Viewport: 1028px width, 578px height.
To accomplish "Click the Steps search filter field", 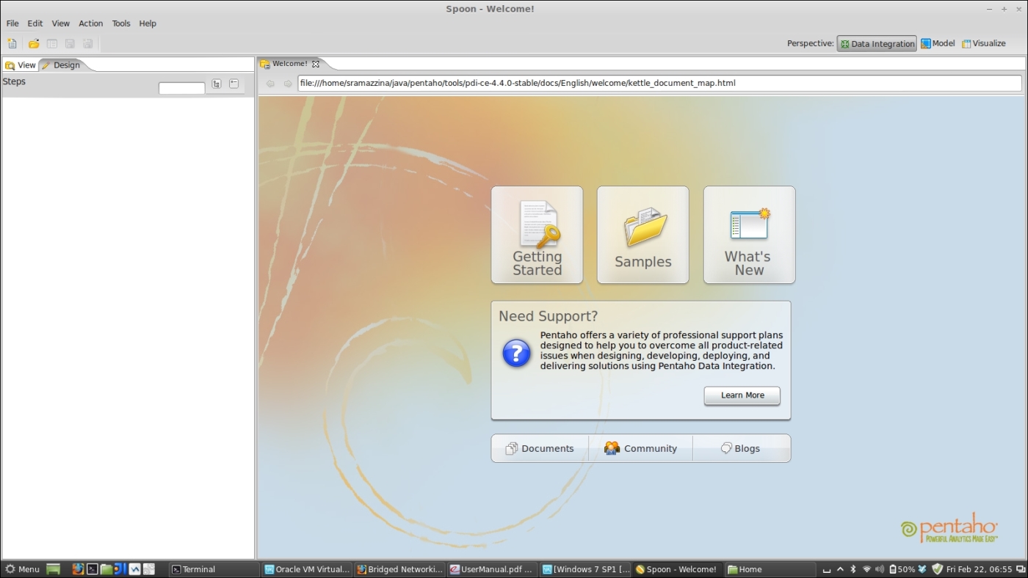I will pos(182,88).
